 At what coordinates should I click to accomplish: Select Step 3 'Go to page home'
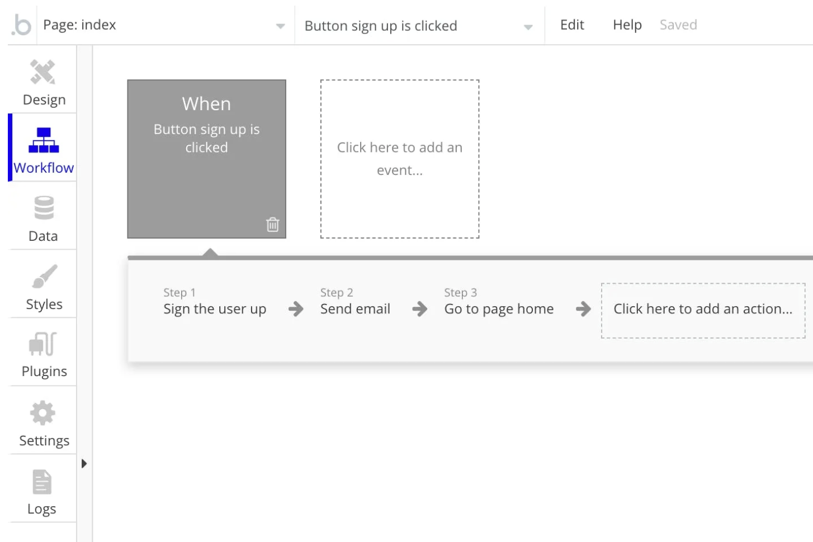pos(498,308)
